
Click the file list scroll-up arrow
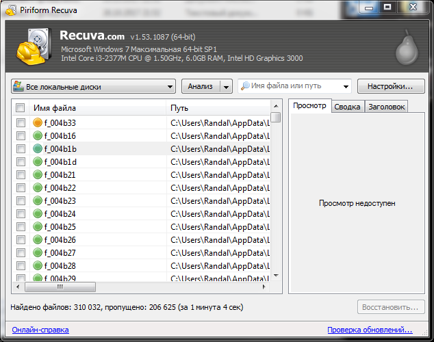(x=276, y=106)
